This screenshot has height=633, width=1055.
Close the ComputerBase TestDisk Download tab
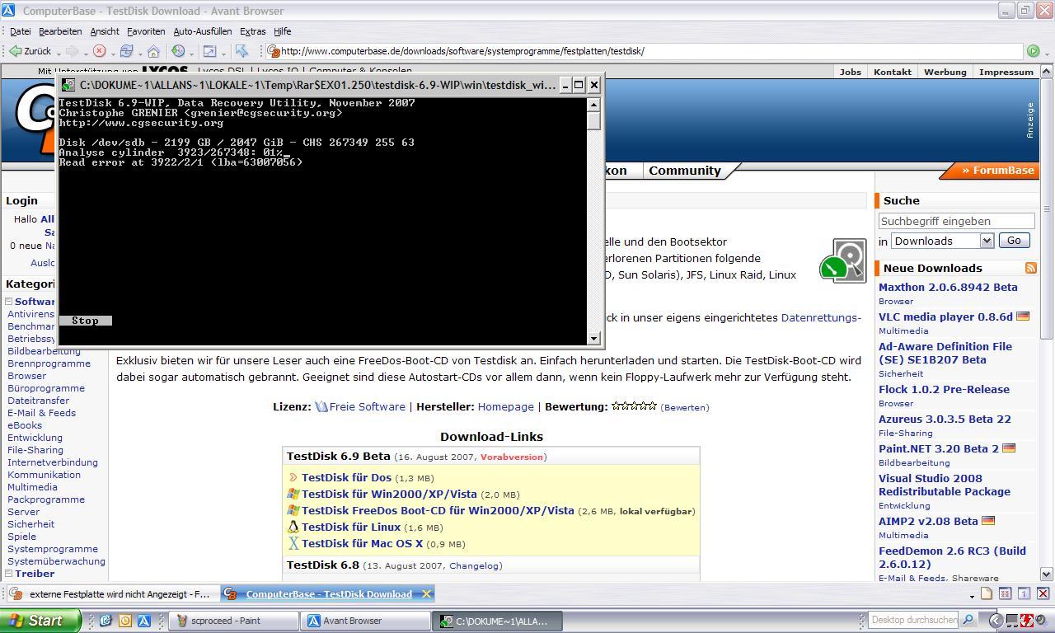(426, 593)
